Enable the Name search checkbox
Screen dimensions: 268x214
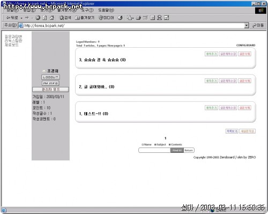click(x=143, y=145)
